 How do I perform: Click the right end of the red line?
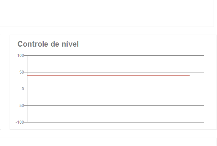189,75
